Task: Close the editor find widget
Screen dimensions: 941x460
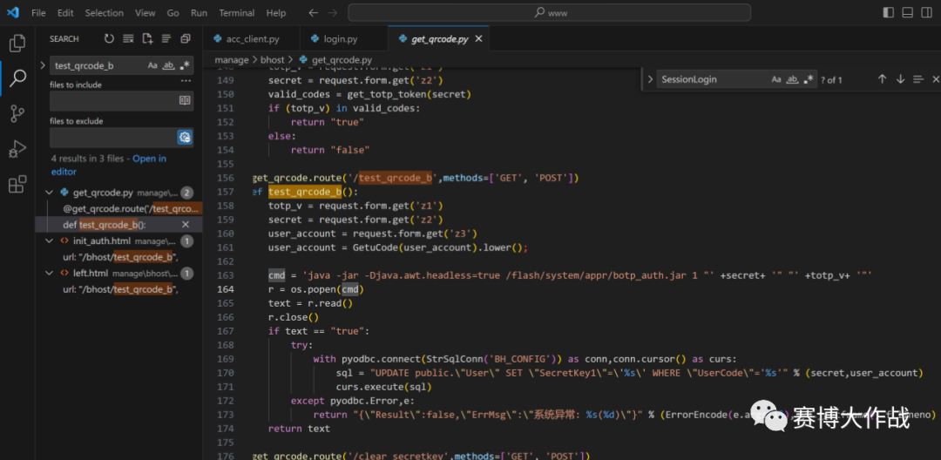Action: 935,79
